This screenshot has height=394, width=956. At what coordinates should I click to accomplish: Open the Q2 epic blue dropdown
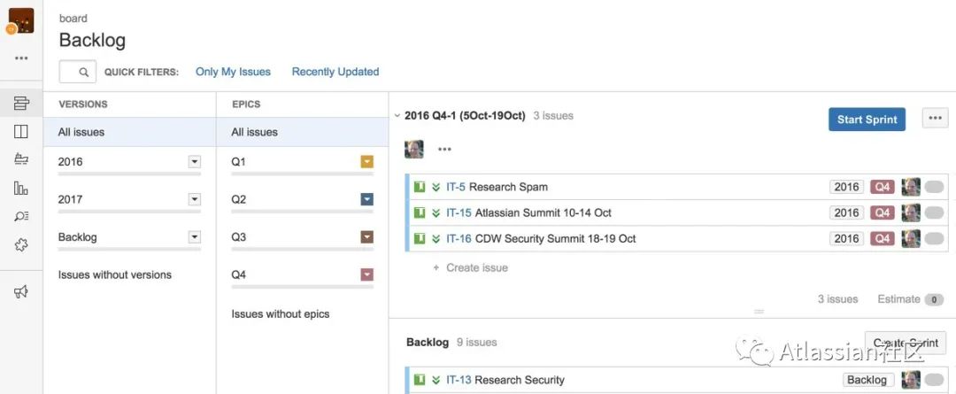(x=367, y=199)
